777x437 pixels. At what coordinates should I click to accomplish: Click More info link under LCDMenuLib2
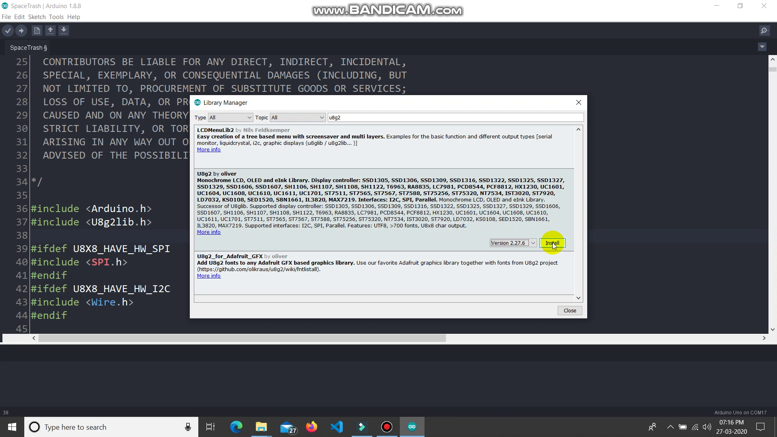tap(208, 149)
